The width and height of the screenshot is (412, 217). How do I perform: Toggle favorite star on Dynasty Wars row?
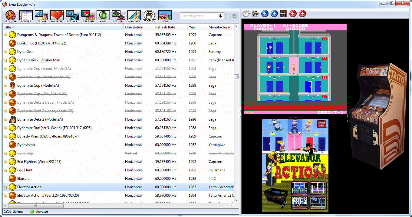(x=5, y=136)
